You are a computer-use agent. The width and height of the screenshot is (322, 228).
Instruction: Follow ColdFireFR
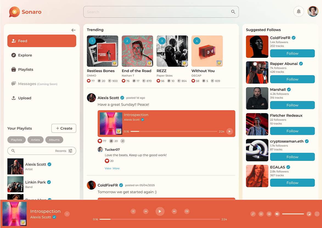(x=292, y=53)
